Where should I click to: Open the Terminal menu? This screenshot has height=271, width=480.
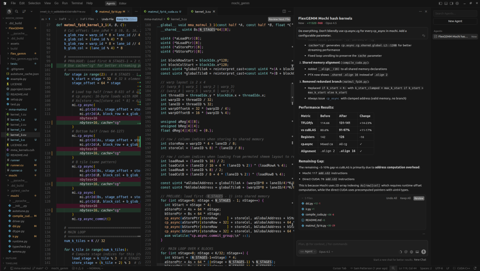pyautogui.click(x=76, y=3)
